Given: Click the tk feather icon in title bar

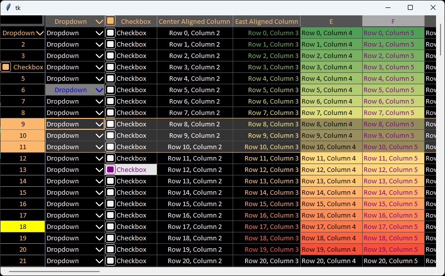Looking at the screenshot, I should (8, 7).
